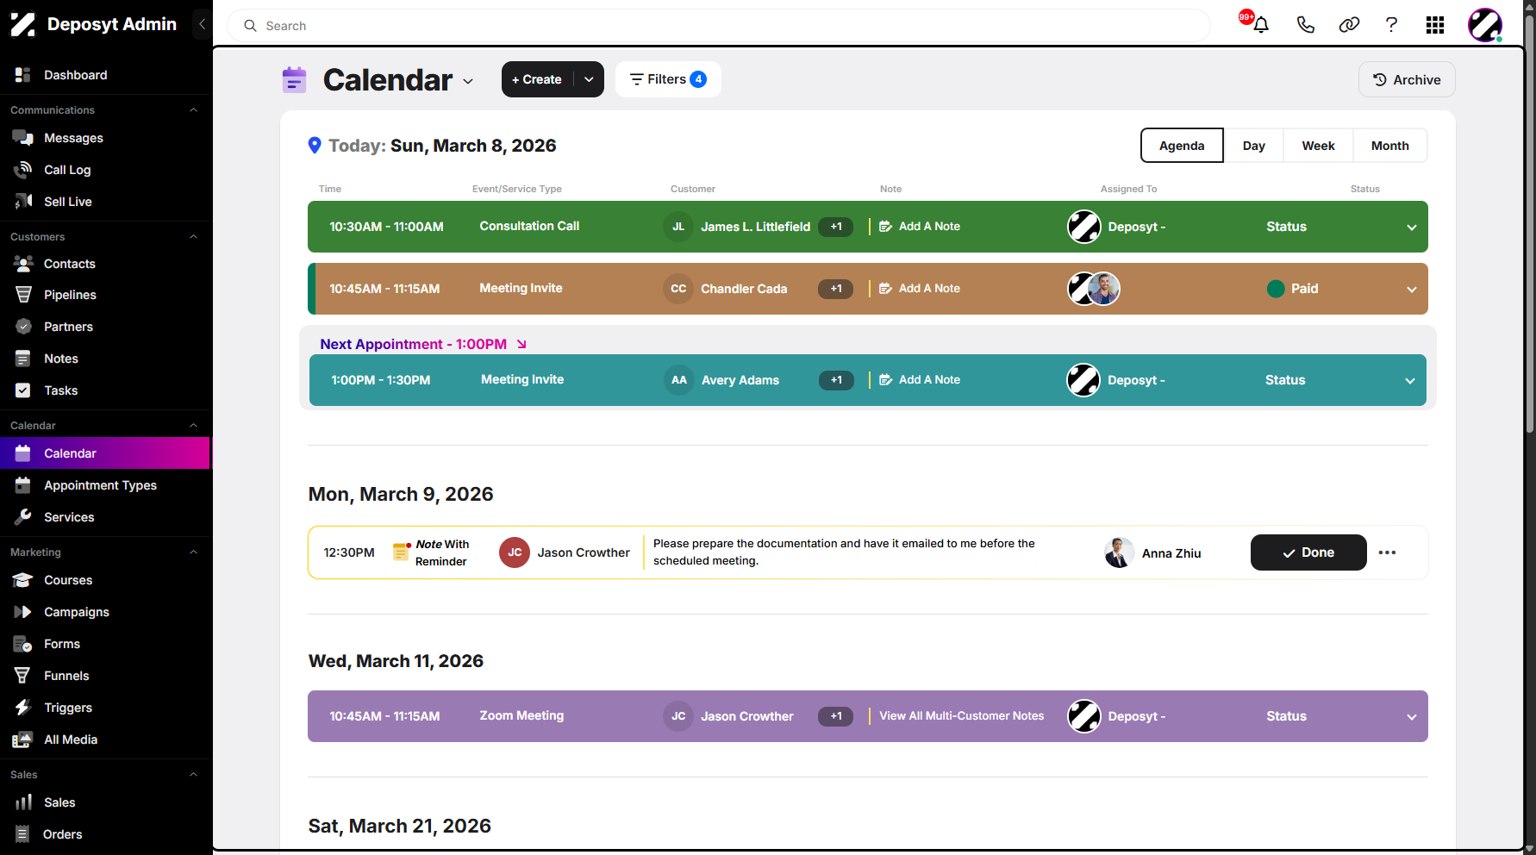The width and height of the screenshot is (1536, 855).
Task: Switch to Agenda view
Action: (1182, 146)
